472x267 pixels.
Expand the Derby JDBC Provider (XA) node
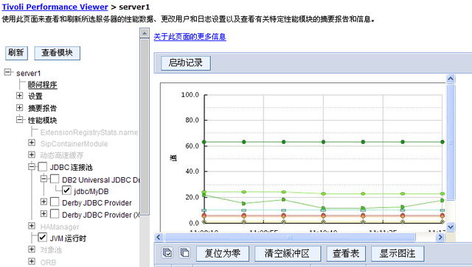(x=44, y=213)
